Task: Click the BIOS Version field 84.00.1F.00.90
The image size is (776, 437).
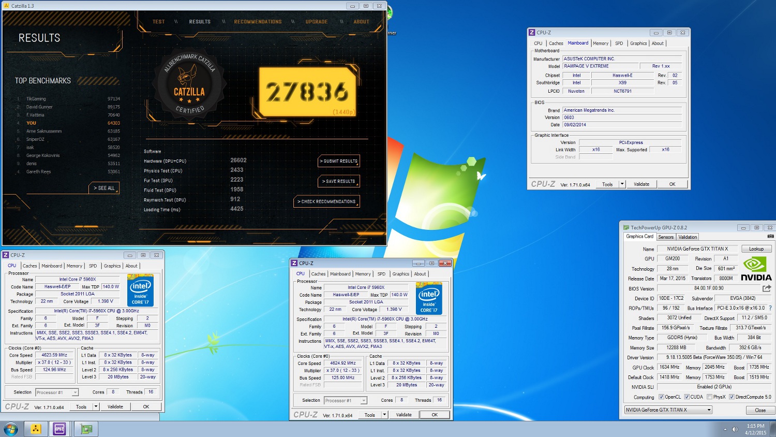Action: point(709,288)
